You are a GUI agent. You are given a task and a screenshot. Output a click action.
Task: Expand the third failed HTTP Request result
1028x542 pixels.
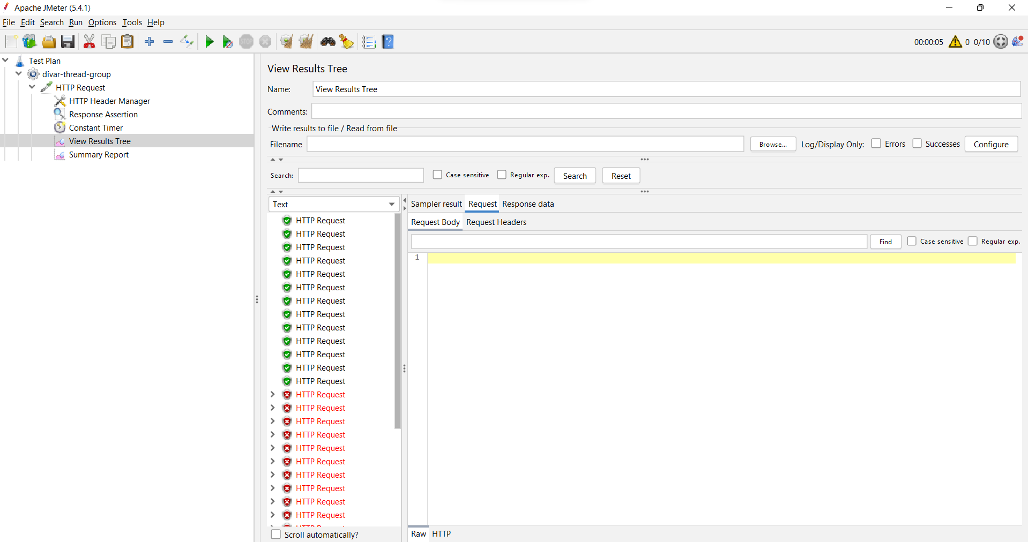[x=272, y=421]
